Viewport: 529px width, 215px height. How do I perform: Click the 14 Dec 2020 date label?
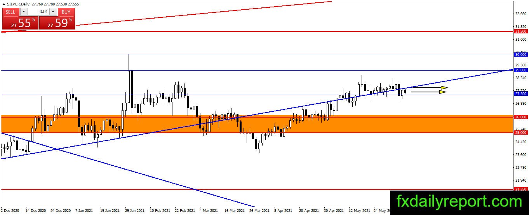click(x=36, y=211)
